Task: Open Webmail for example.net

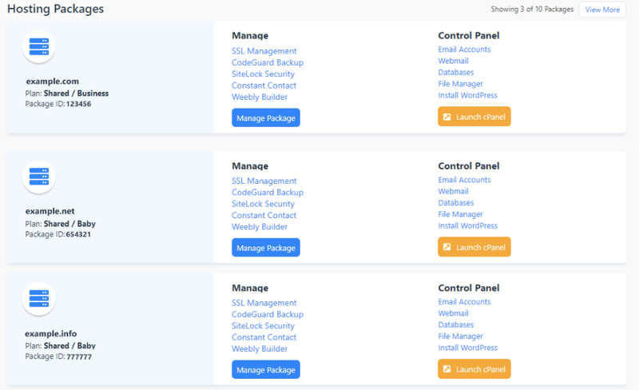Action: point(453,191)
